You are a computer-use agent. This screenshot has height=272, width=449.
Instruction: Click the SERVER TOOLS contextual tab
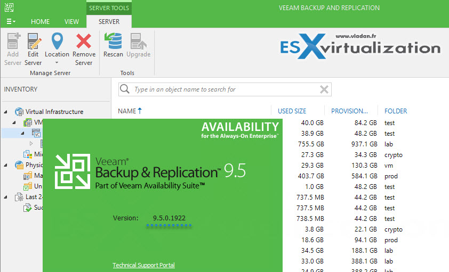point(109,8)
